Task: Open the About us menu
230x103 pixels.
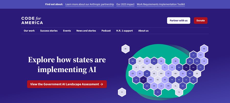Action: click(143, 31)
